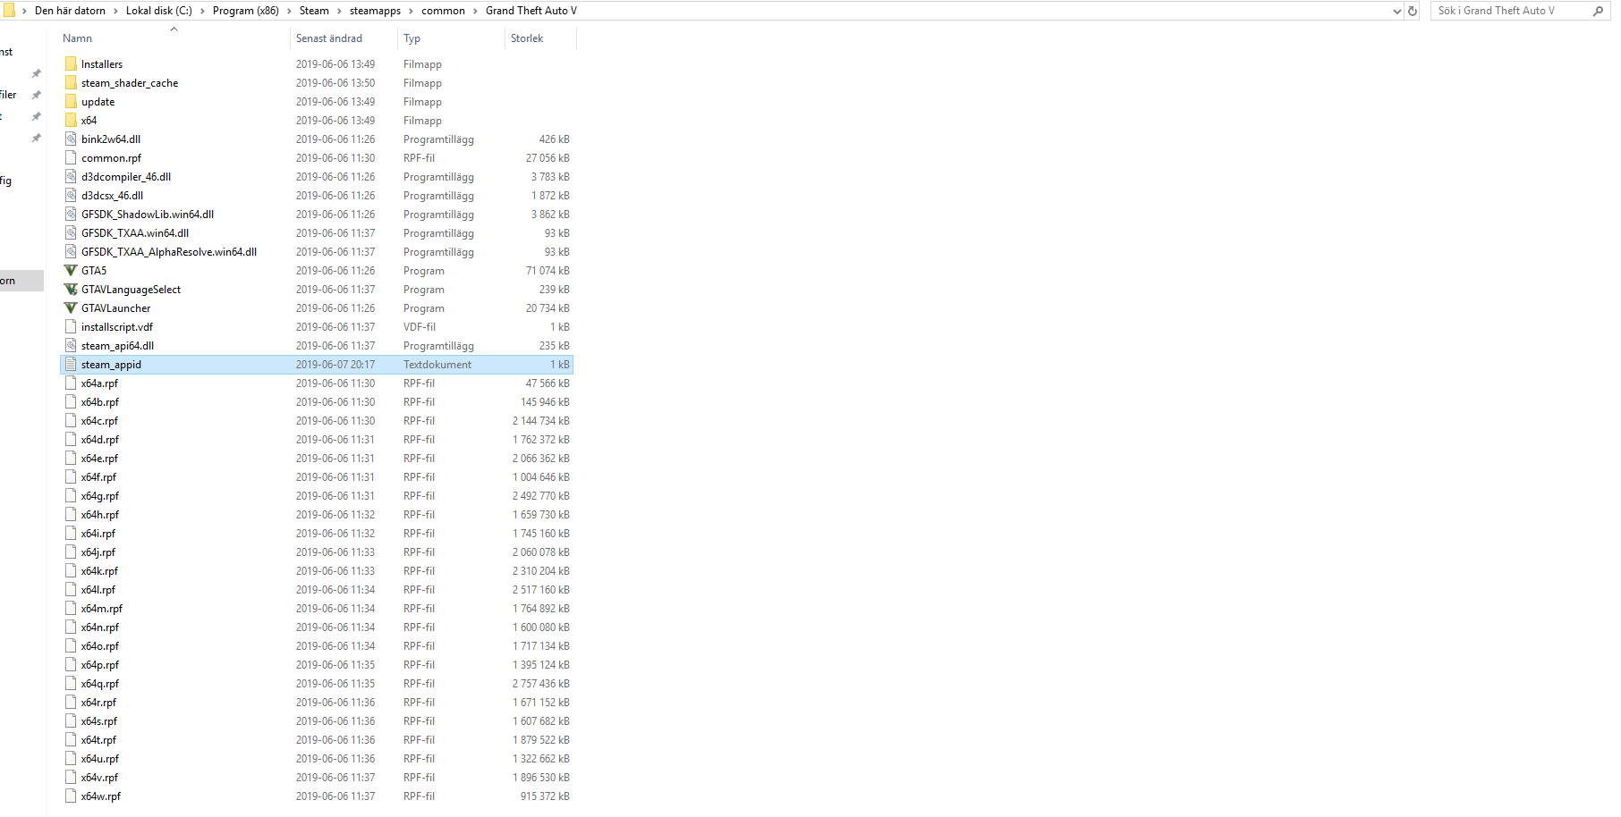This screenshot has width=1621, height=817.
Task: Expand chevron after 'Program (x86)' breadcrumb
Action: click(289, 11)
